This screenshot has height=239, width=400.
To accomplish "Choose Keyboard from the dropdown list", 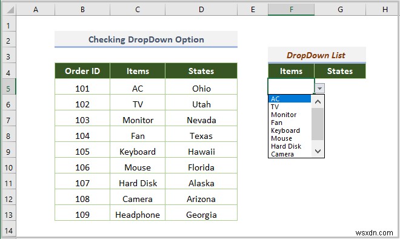I will pos(290,130).
